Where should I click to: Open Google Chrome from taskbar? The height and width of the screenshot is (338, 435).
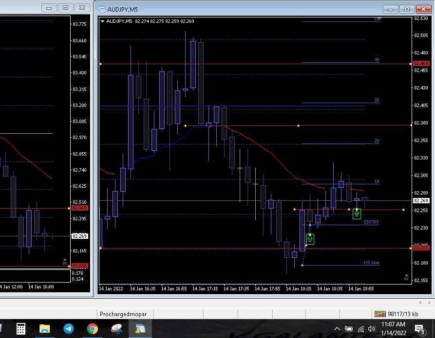pyautogui.click(x=92, y=329)
